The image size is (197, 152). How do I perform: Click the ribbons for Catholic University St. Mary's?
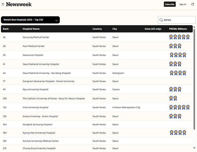173,98
